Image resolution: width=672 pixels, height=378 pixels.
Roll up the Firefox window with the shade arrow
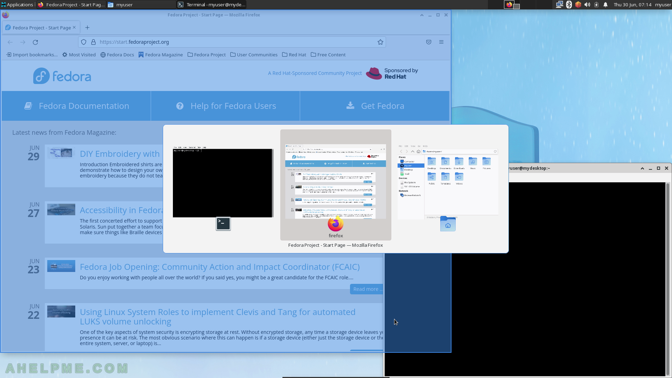coord(422,15)
